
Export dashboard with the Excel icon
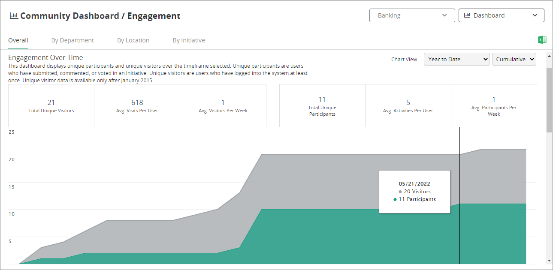click(542, 40)
